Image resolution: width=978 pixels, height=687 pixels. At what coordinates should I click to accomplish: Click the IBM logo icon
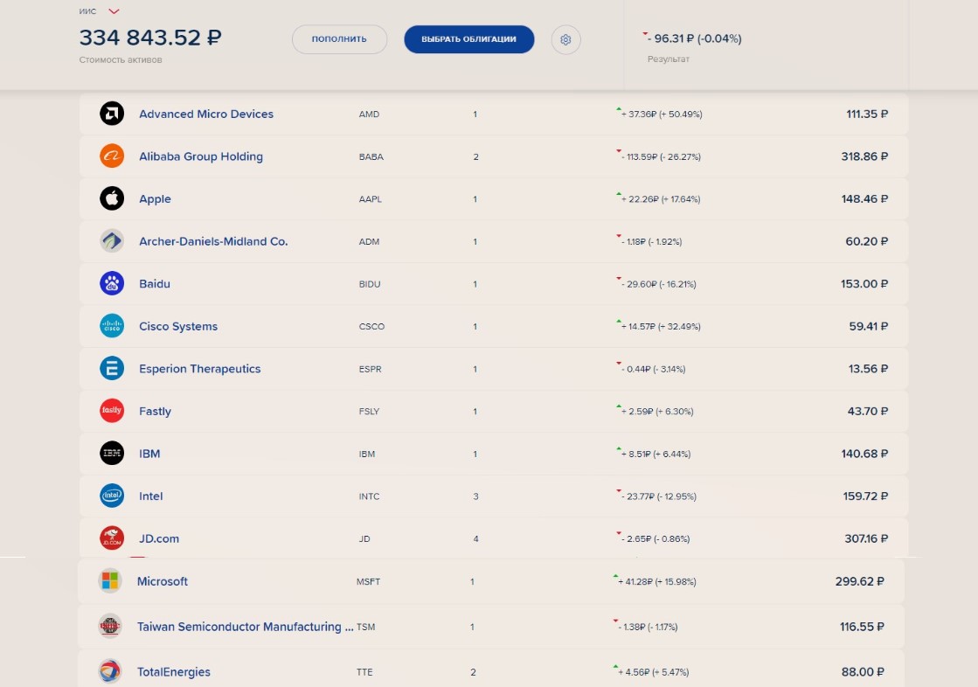[112, 453]
